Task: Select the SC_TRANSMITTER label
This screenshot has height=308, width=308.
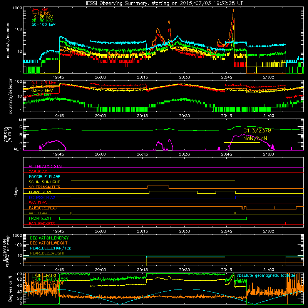Action: pos(45,187)
